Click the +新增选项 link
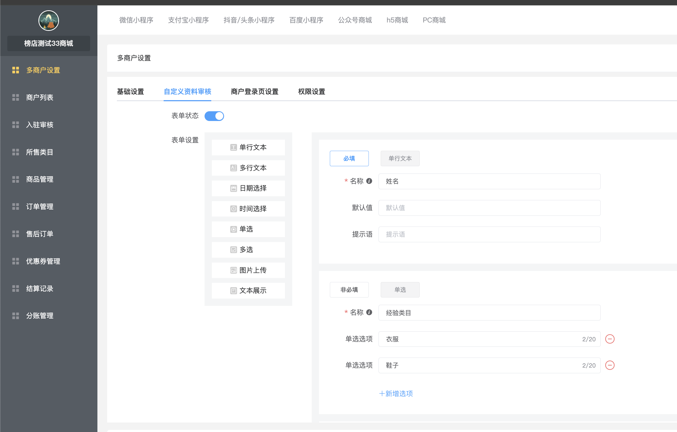The image size is (677, 432). coord(396,394)
